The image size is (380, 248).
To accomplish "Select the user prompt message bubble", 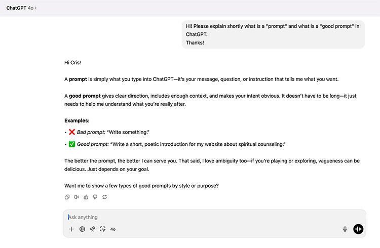I will pyautogui.click(x=274, y=34).
